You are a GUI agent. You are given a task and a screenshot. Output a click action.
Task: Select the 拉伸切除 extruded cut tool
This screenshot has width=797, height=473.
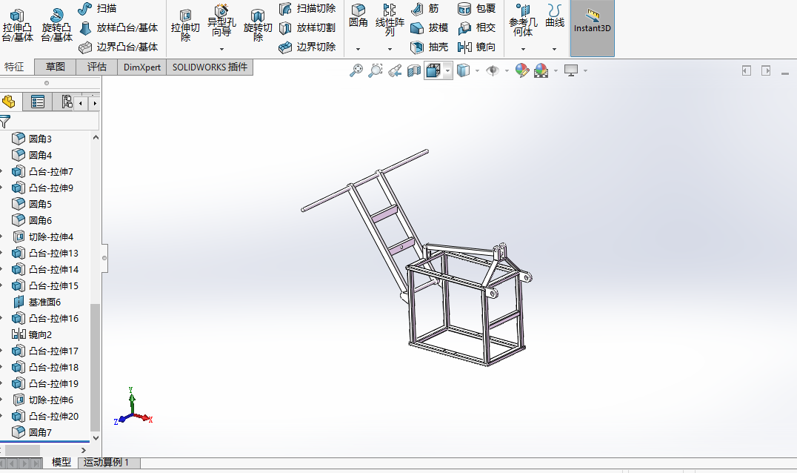(185, 25)
